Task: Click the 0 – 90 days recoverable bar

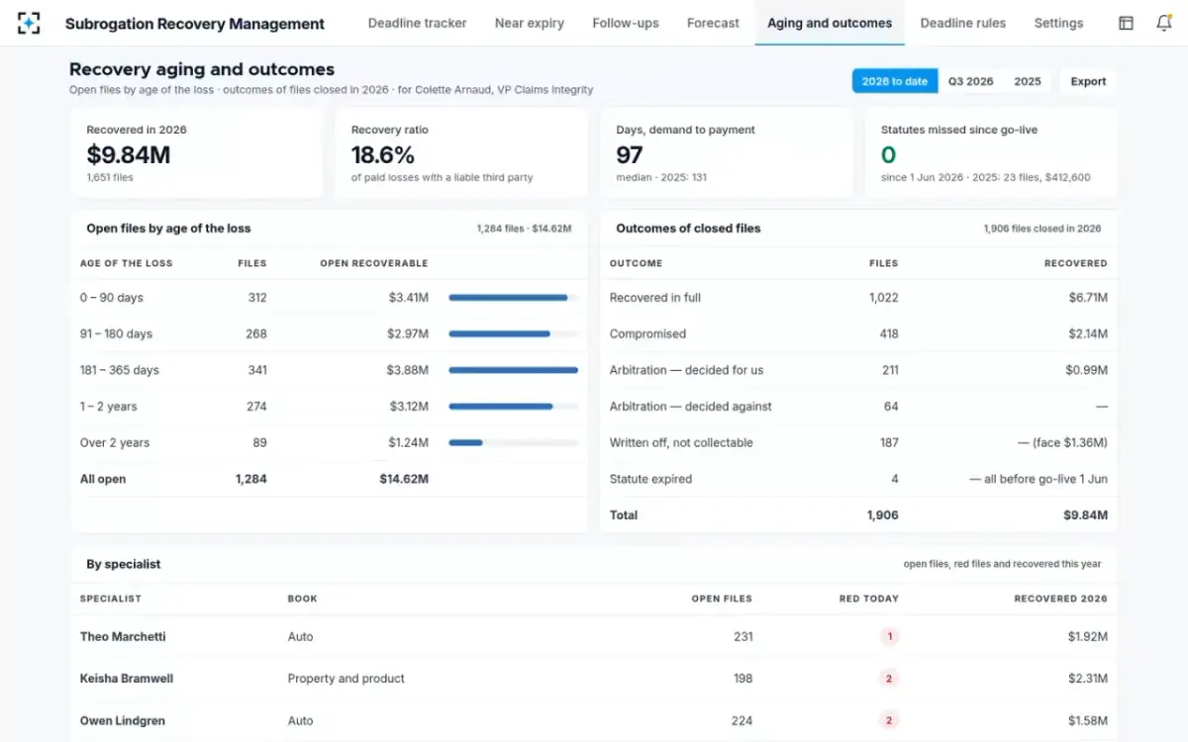Action: [513, 298]
